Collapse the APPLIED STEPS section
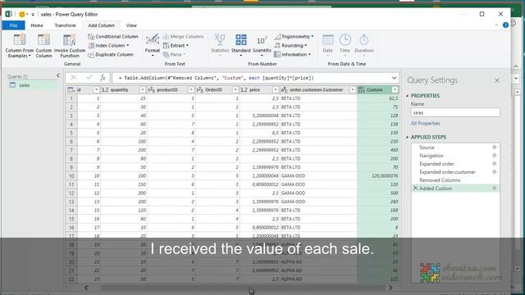This screenshot has width=525, height=295. (x=408, y=137)
